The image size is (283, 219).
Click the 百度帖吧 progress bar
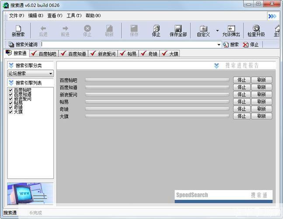tap(157, 80)
